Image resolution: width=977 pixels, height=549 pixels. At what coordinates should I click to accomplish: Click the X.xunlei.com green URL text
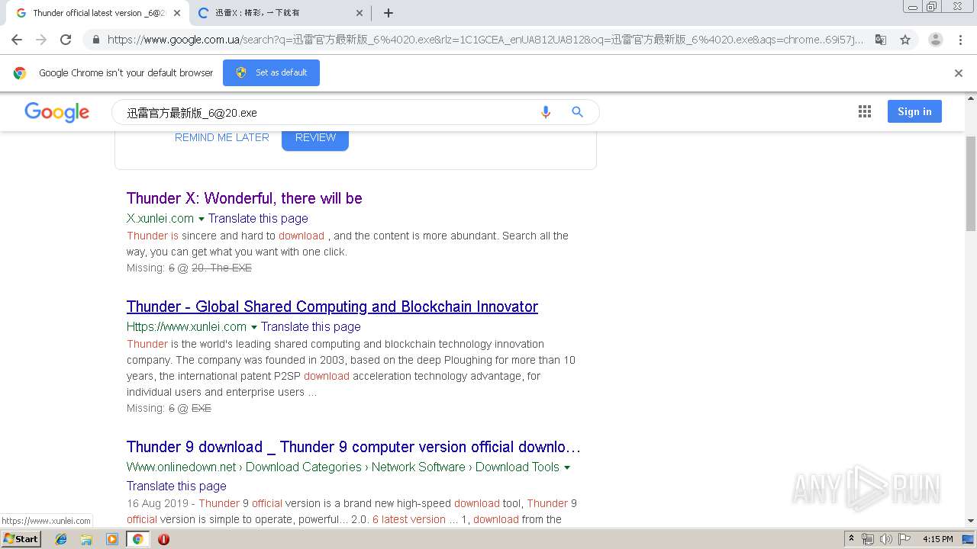coord(160,218)
